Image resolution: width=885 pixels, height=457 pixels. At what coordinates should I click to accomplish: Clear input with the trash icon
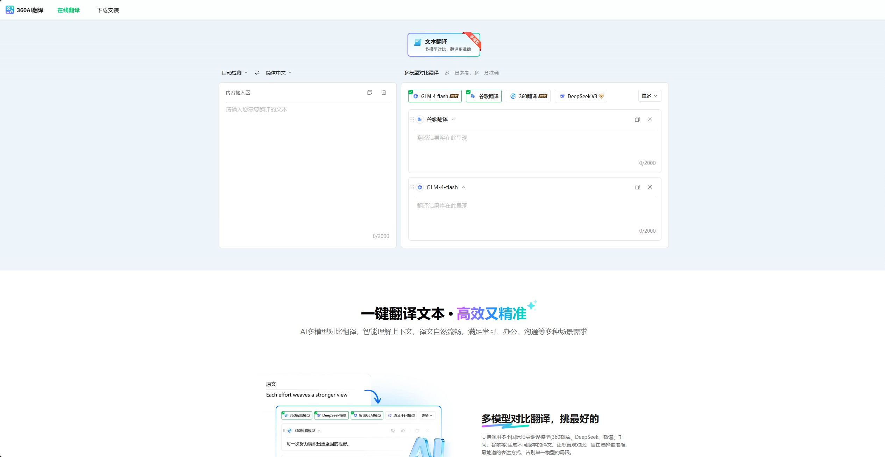(x=384, y=93)
